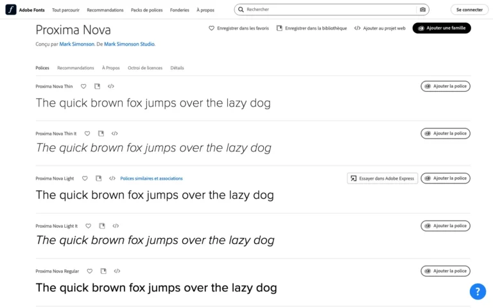
Task: Click the Proxima Nova Thin It label
Action: click(x=56, y=133)
